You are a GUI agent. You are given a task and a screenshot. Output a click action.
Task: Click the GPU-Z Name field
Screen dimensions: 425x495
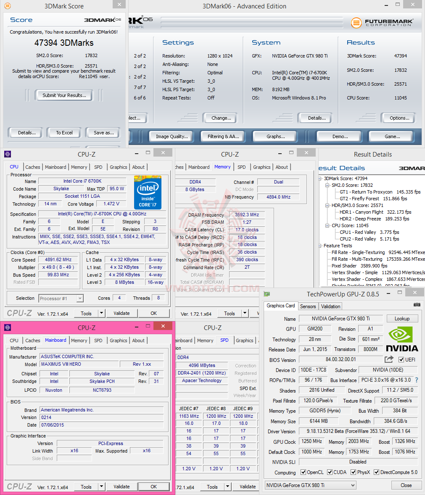pyautogui.click(x=341, y=319)
